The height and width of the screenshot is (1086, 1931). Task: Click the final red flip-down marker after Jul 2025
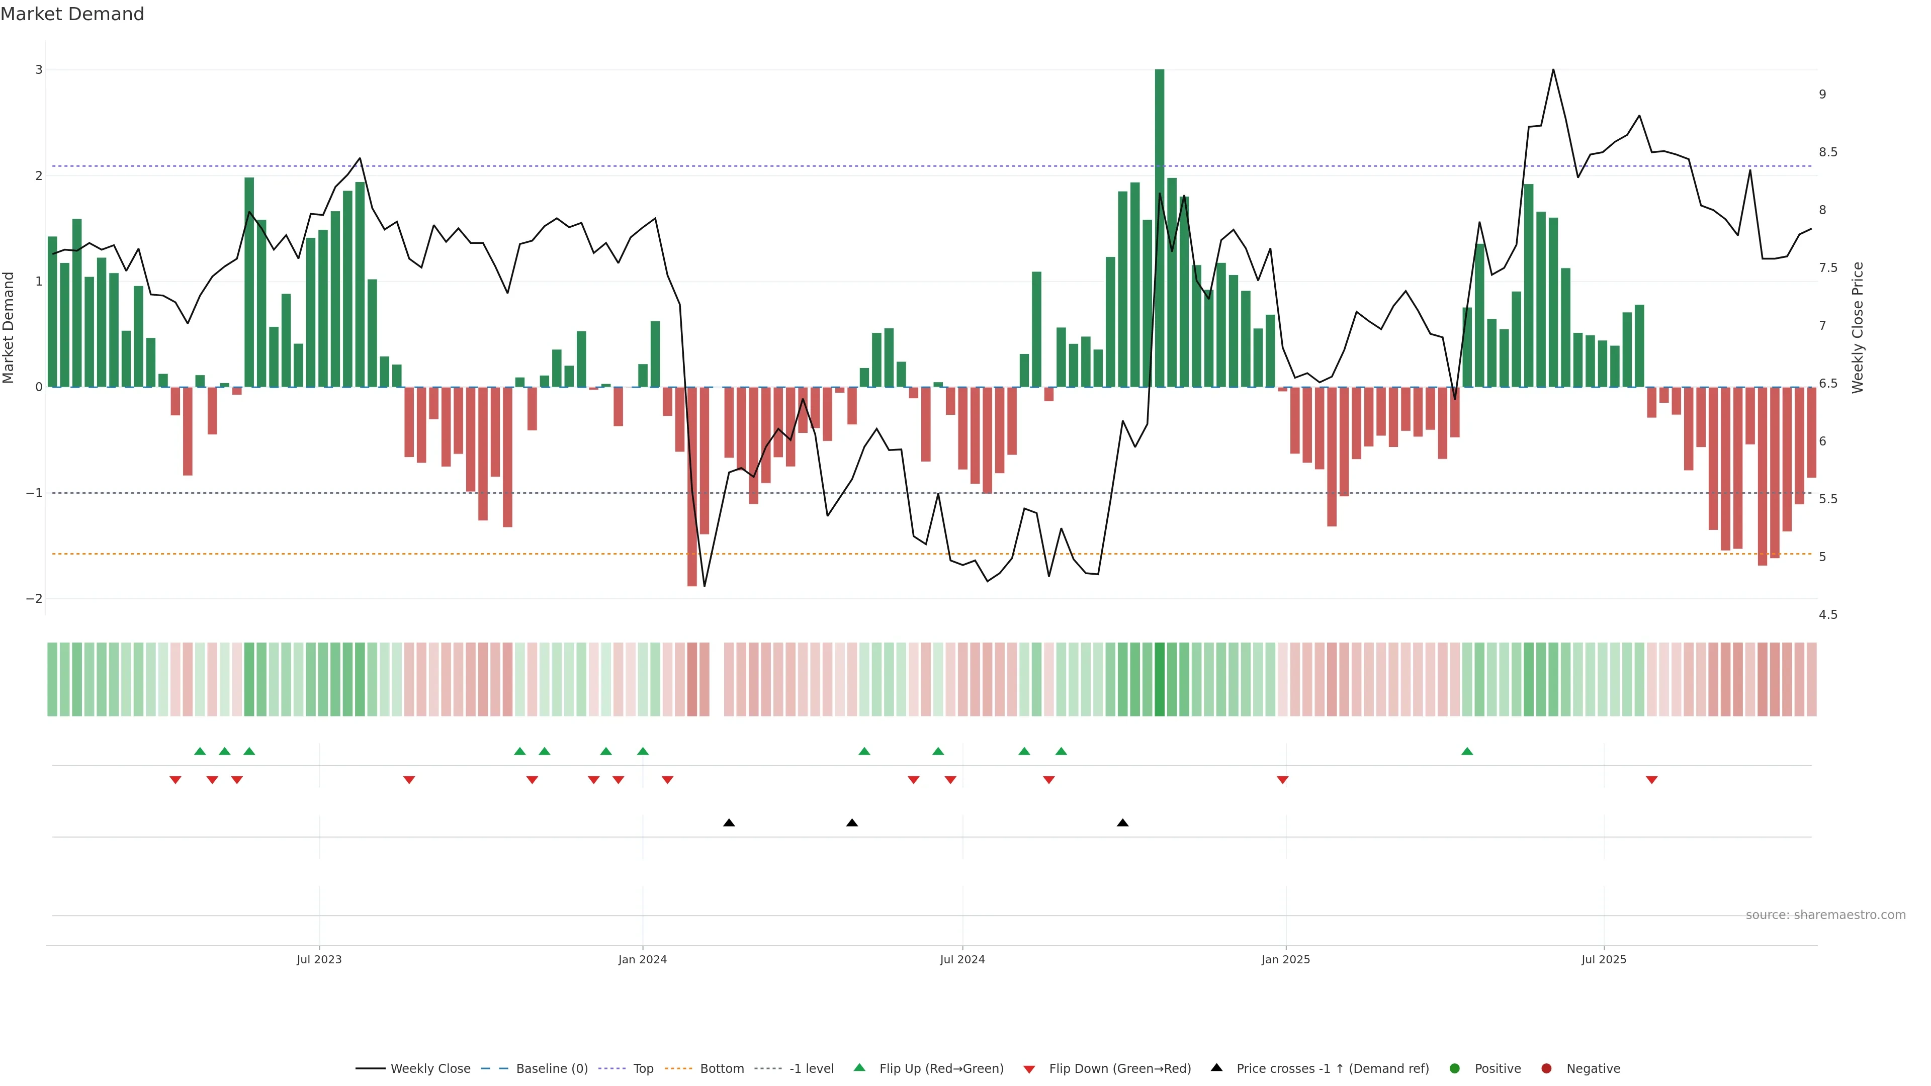point(1651,780)
